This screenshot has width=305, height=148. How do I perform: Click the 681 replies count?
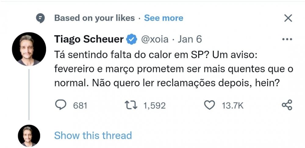click(80, 106)
